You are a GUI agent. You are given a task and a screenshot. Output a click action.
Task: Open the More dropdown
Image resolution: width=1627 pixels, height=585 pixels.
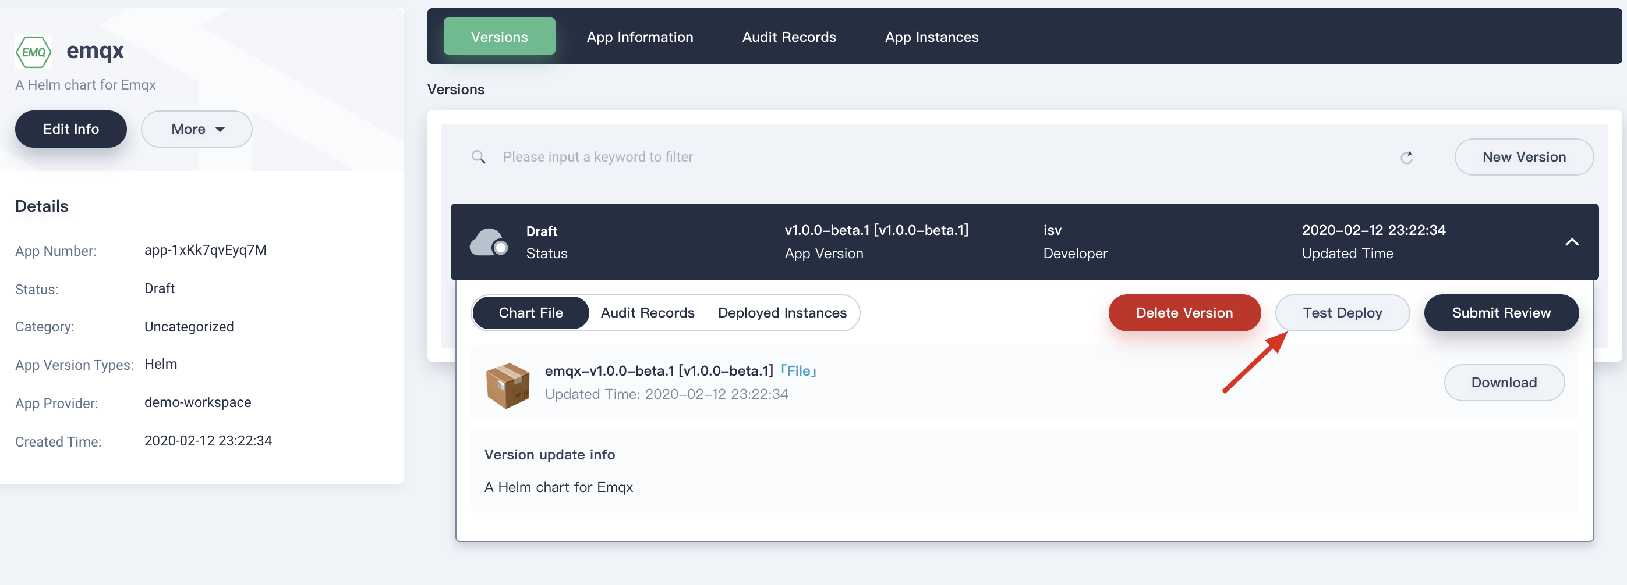(x=196, y=129)
